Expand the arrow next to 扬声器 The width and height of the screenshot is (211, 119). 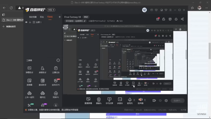(x=145, y=100)
